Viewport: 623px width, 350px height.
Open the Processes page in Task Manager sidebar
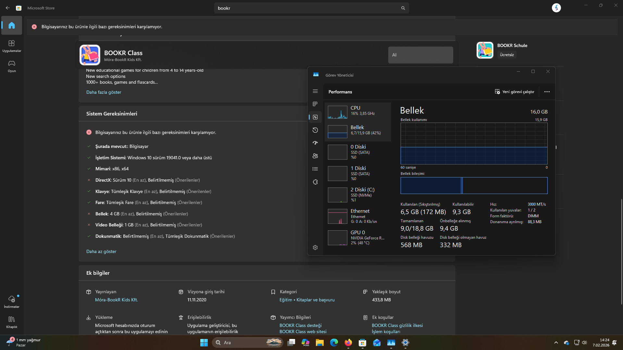click(x=315, y=104)
